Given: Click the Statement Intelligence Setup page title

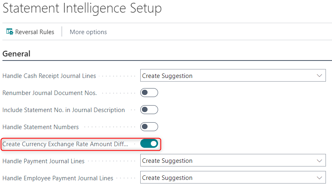Looking at the screenshot, I should click(82, 8).
